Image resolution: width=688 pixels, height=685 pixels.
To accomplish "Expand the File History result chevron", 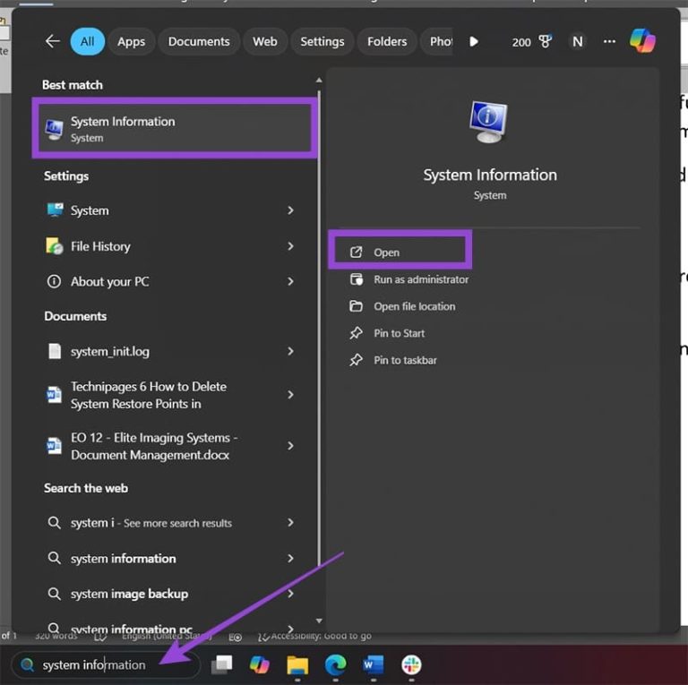I will (x=290, y=246).
